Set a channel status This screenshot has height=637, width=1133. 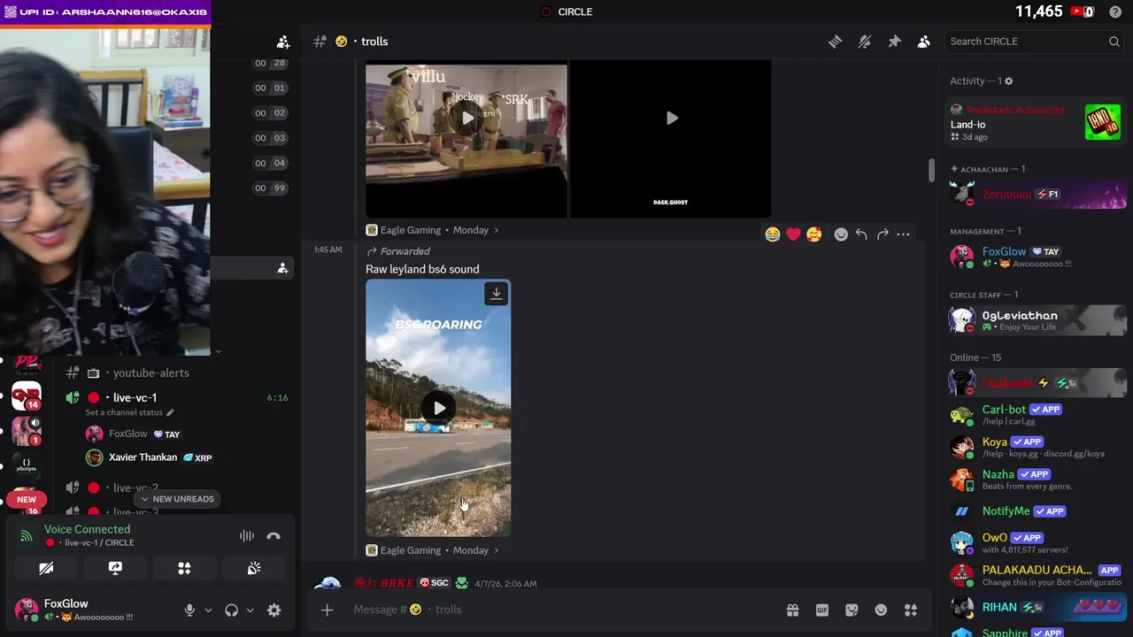pos(129,413)
